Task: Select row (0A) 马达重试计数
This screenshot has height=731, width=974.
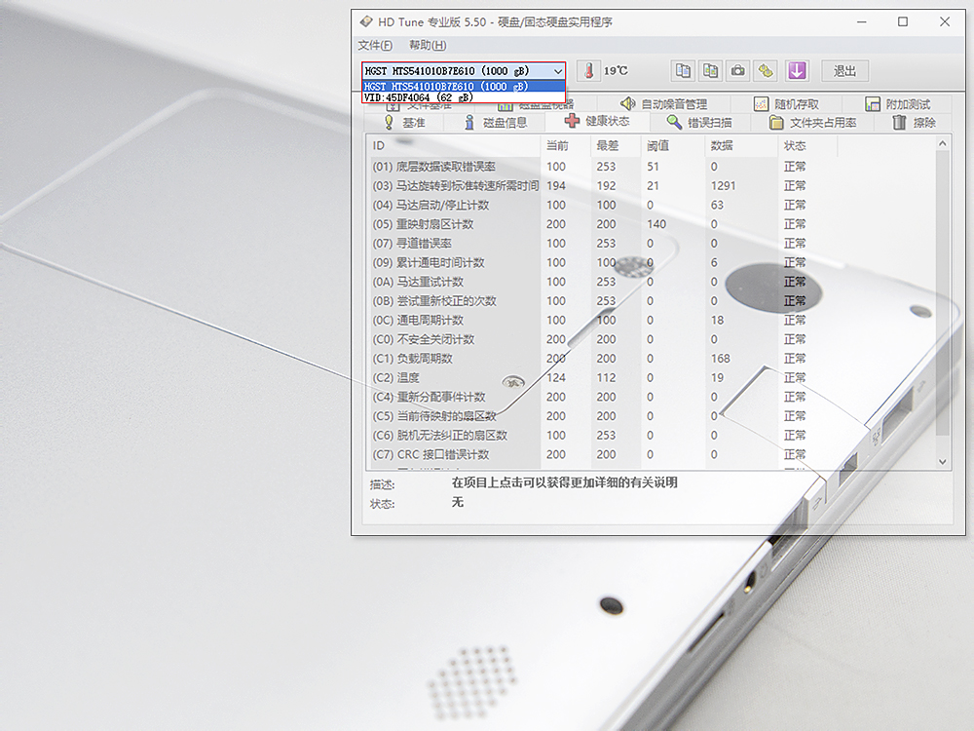Action: pos(651,283)
